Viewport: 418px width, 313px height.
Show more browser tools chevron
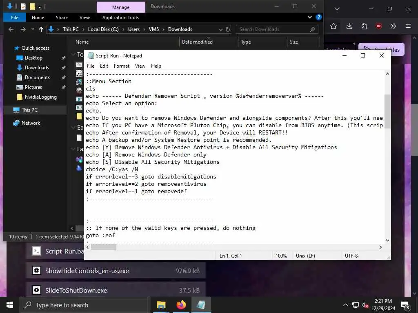(393, 26)
